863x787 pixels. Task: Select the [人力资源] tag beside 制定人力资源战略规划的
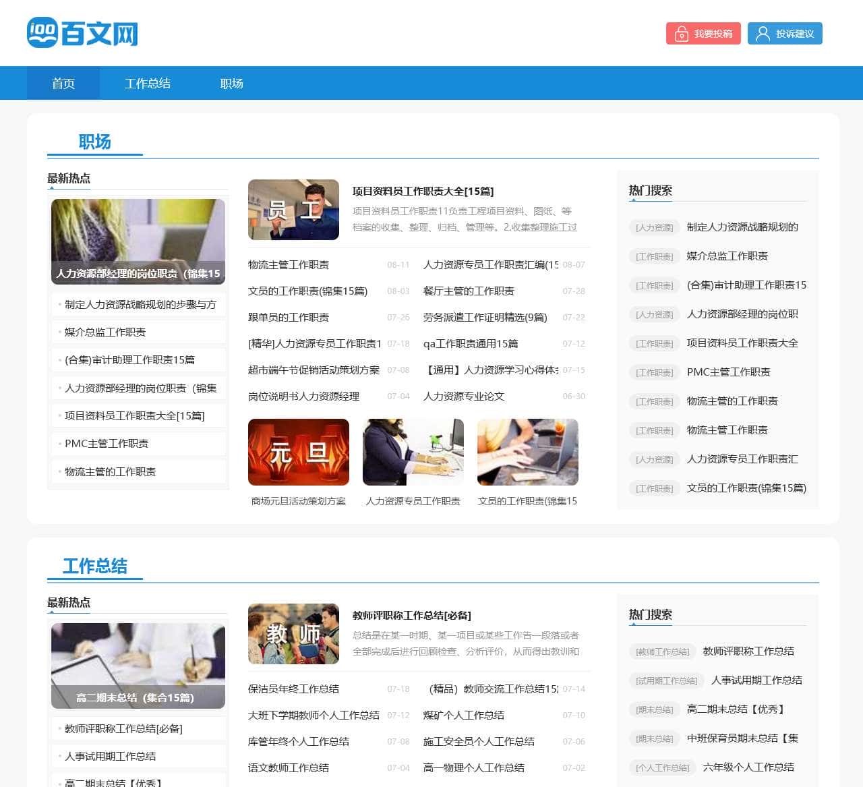click(653, 227)
